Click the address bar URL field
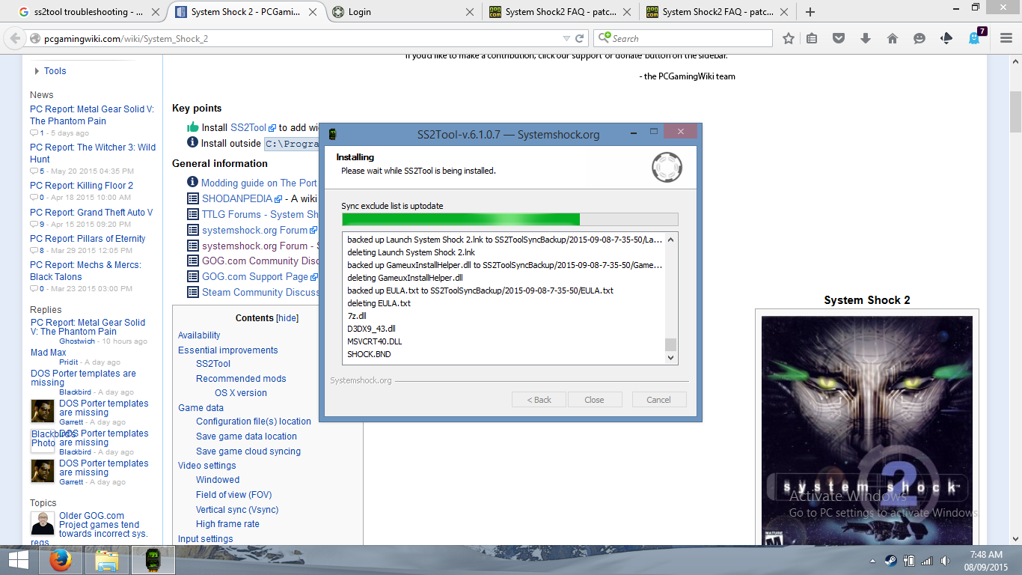Screen dimensions: 1022x575 tap(299, 38)
